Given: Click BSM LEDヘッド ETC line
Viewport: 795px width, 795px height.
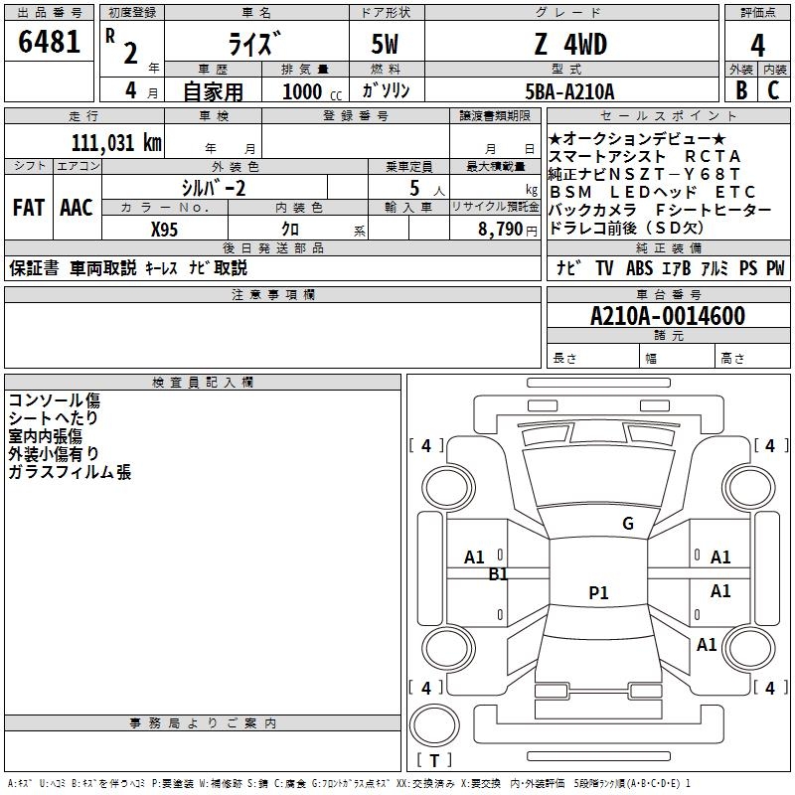Looking at the screenshot, I should click(652, 192).
